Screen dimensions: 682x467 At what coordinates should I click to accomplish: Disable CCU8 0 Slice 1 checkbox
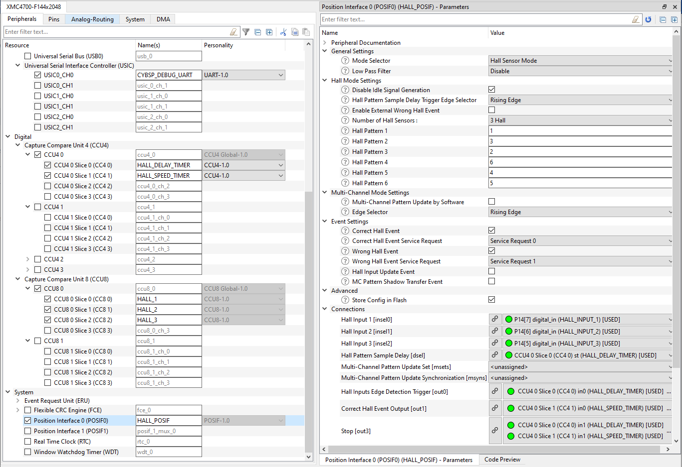click(x=48, y=310)
